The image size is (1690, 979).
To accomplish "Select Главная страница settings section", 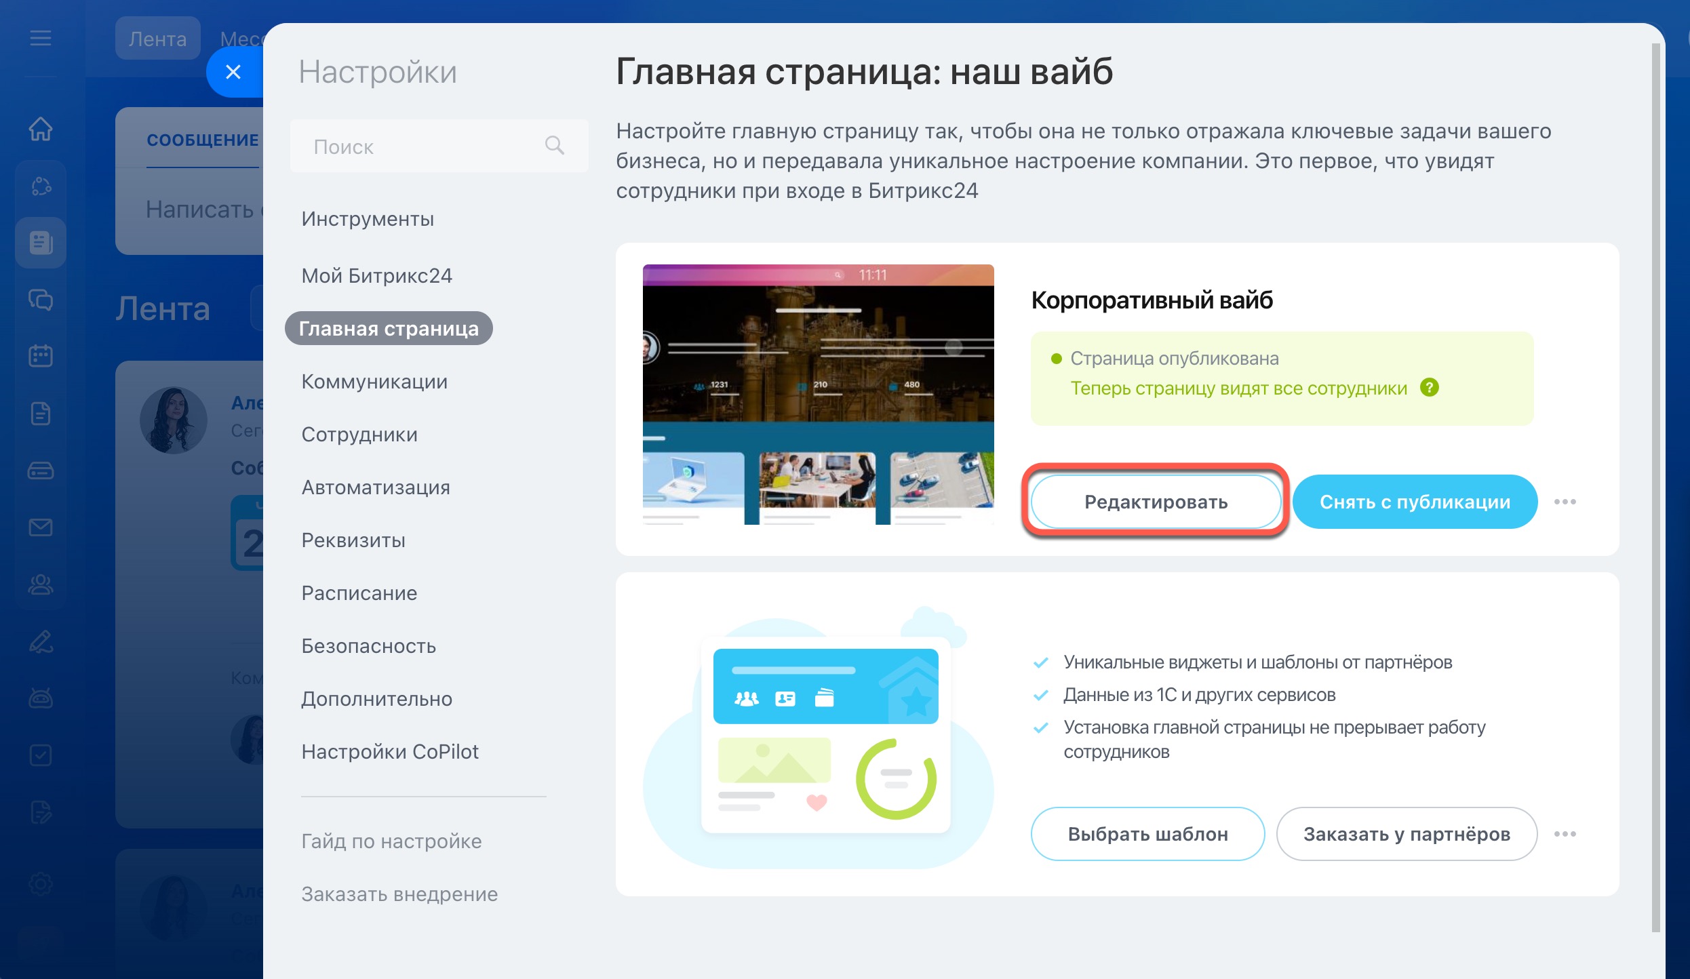I will pos(389,329).
